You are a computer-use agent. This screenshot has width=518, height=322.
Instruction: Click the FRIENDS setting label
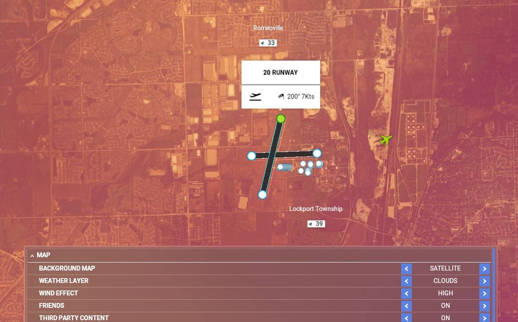pos(52,306)
